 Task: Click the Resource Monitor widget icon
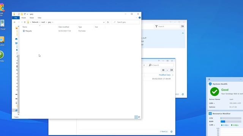[210, 114]
